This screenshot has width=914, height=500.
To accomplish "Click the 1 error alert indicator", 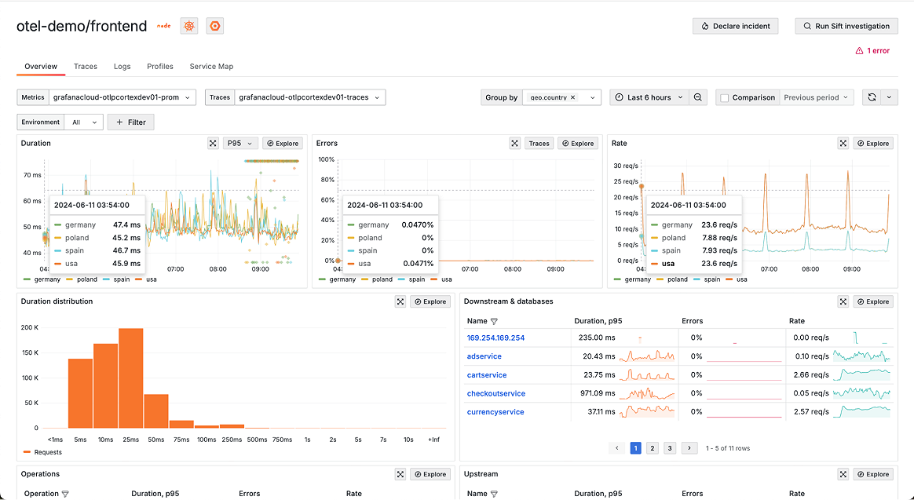I will coord(872,49).
